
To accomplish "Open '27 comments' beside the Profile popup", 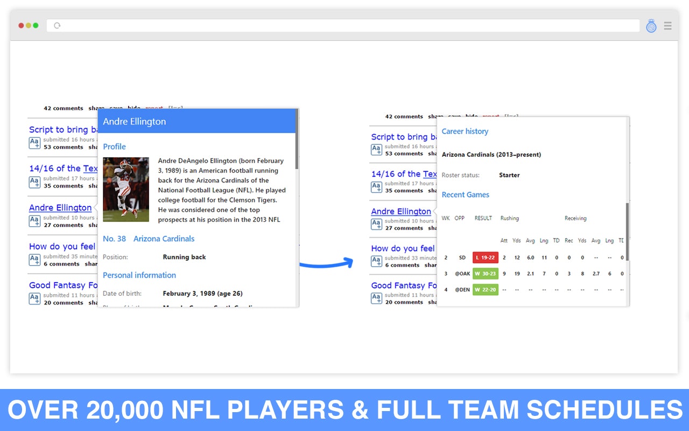I will coord(64,225).
